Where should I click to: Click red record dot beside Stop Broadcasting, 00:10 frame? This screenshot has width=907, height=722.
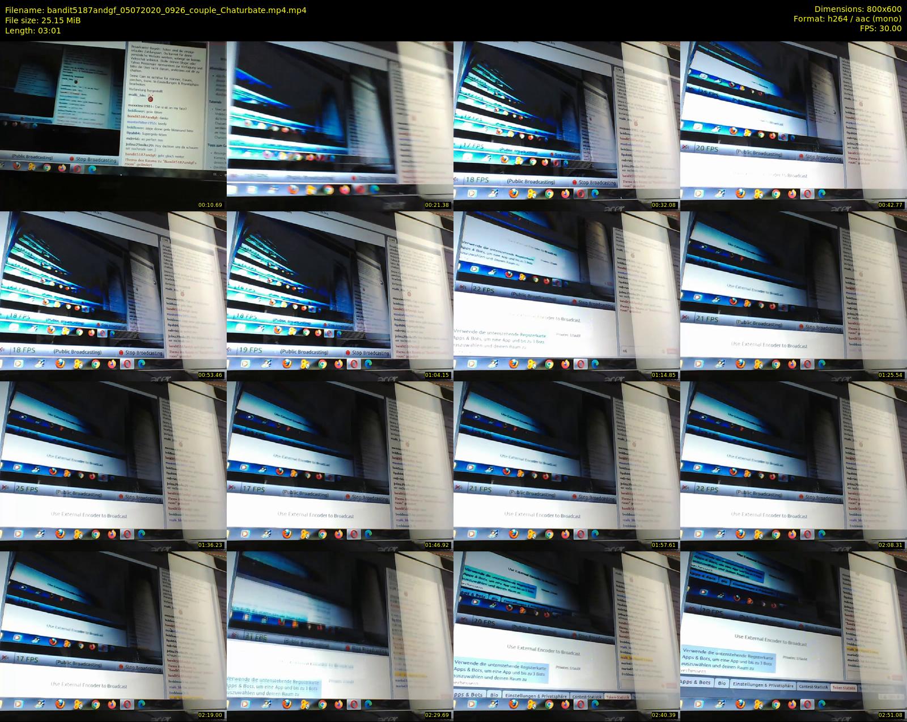72,159
